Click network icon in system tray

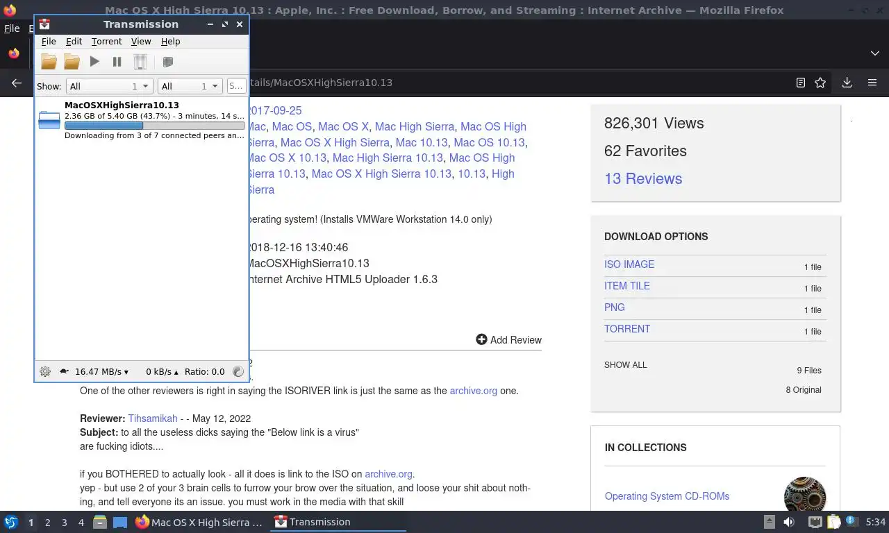tap(815, 522)
